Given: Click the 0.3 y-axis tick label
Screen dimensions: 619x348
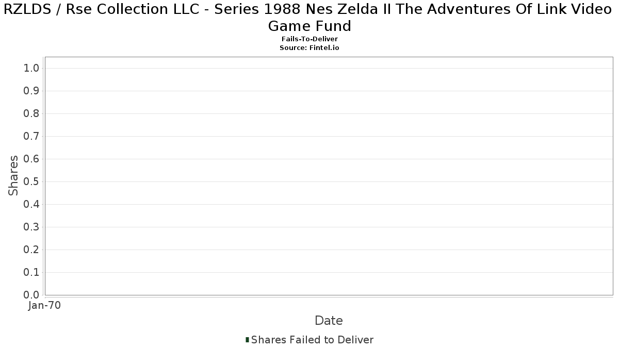Looking at the screenshot, I should pyautogui.click(x=32, y=227).
